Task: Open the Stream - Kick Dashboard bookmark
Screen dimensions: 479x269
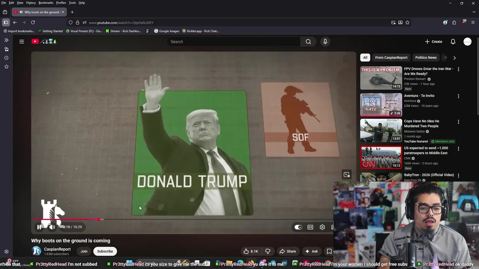Action: click(x=123, y=31)
